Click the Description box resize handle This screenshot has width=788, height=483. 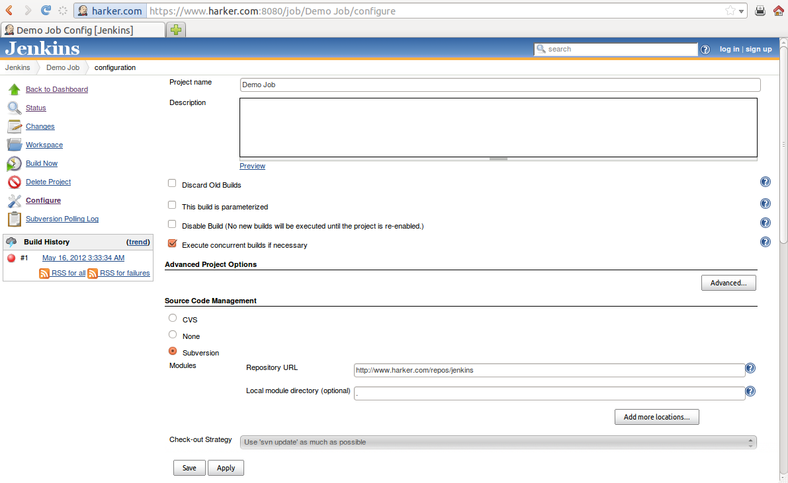point(498,159)
